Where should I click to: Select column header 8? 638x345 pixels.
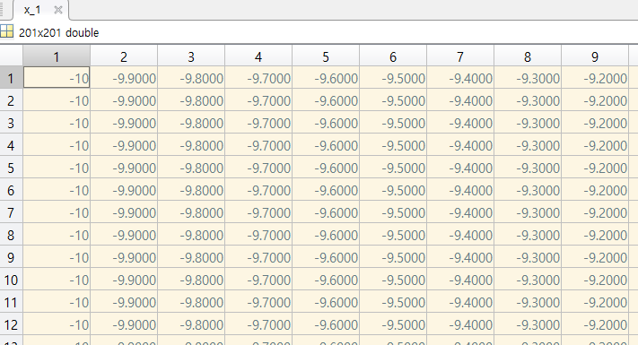528,56
